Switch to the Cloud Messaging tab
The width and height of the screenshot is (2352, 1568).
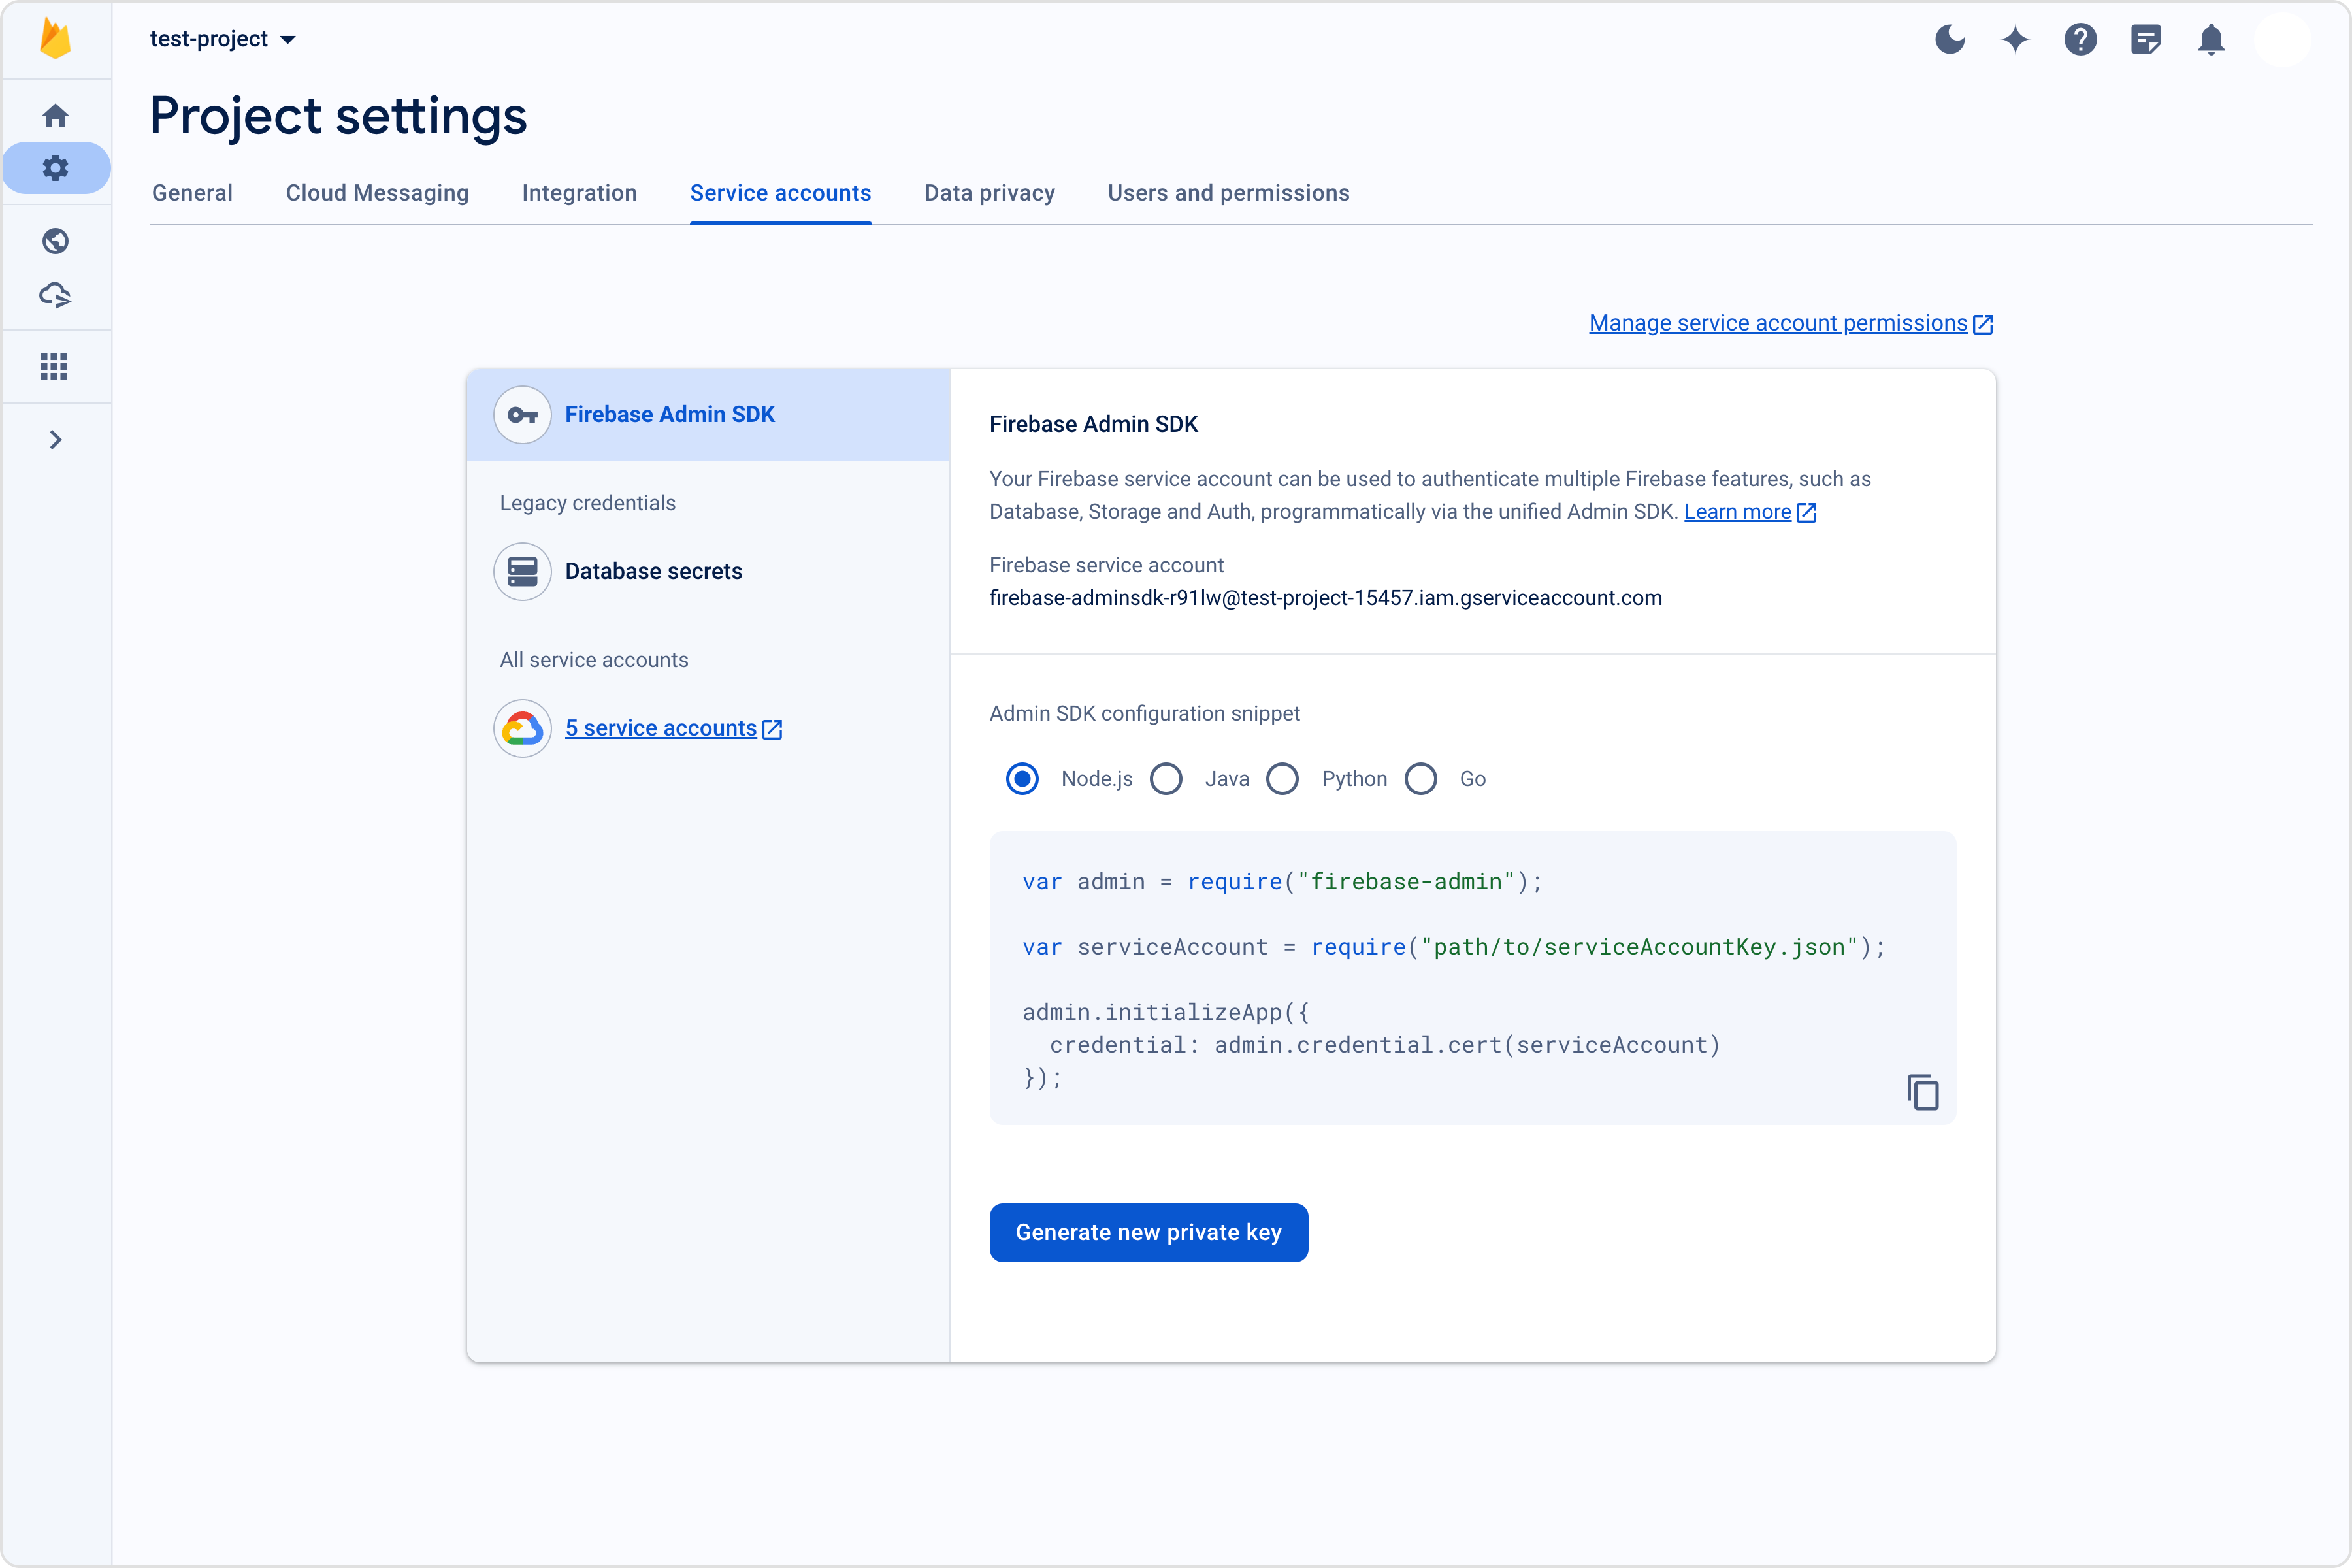pos(377,193)
